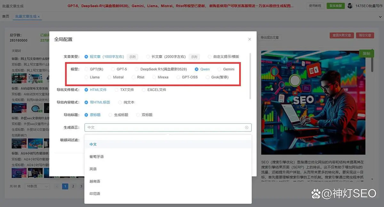
Task: Click the user avatar icon at top right
Action: [350, 6]
